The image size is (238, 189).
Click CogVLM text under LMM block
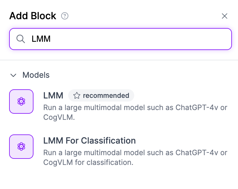[x=59, y=117]
